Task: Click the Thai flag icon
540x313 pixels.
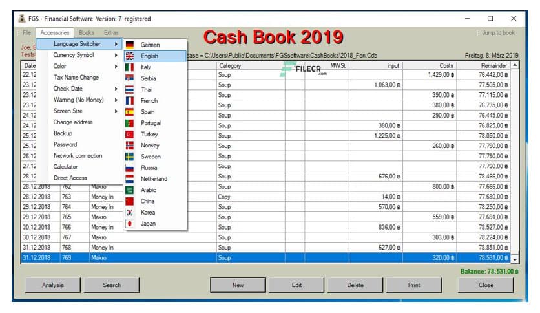Action: coord(129,89)
